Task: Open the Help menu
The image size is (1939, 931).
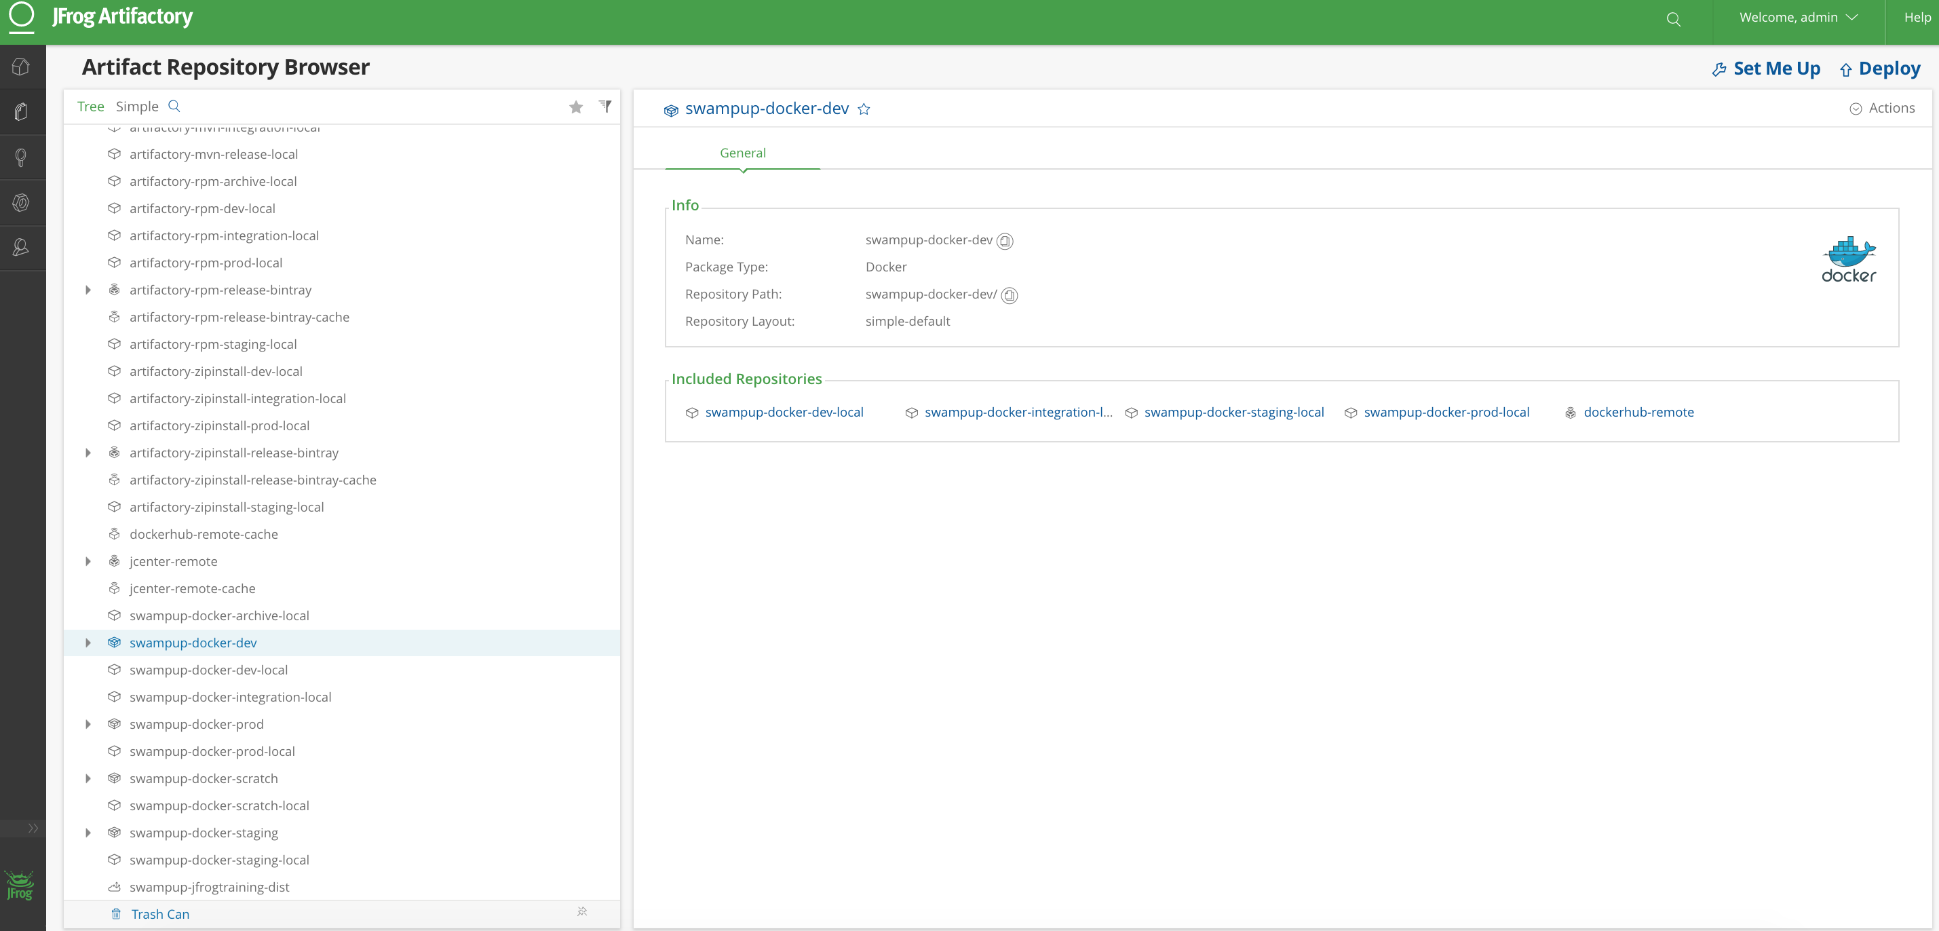Action: coord(1917,18)
